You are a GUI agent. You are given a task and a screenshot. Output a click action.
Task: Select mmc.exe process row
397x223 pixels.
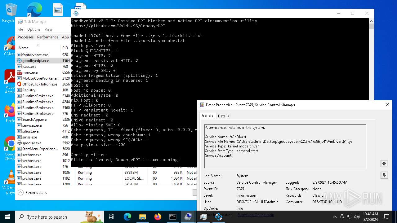point(43,72)
